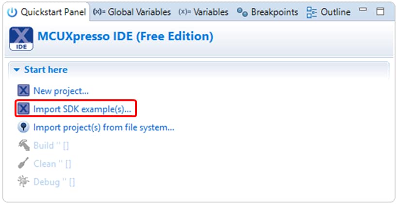Image resolution: width=397 pixels, height=204 pixels.
Task: Open the Variables tab
Action: 203,12
